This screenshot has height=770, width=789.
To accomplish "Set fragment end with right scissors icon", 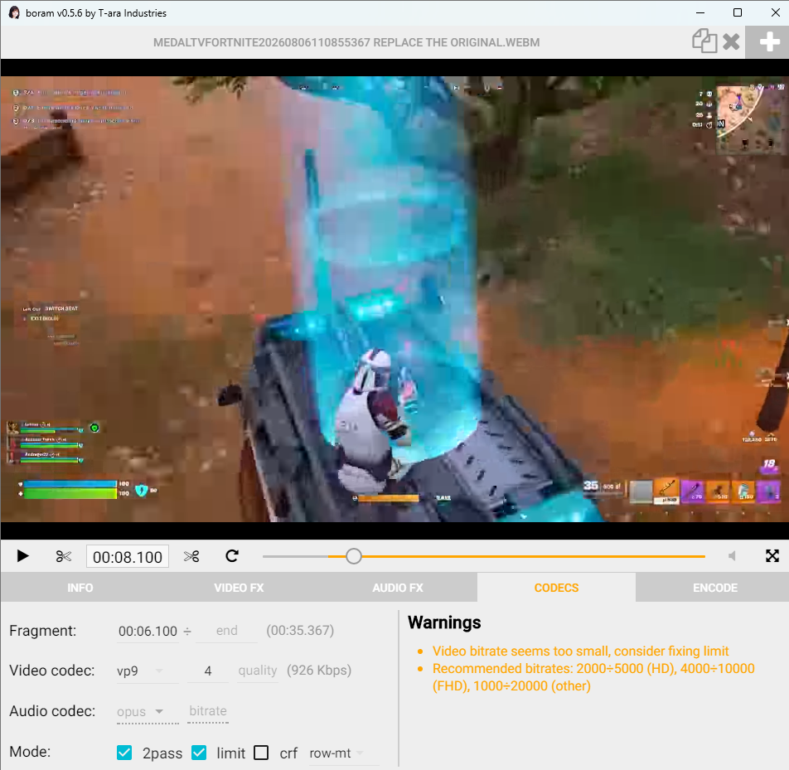I will pos(191,556).
